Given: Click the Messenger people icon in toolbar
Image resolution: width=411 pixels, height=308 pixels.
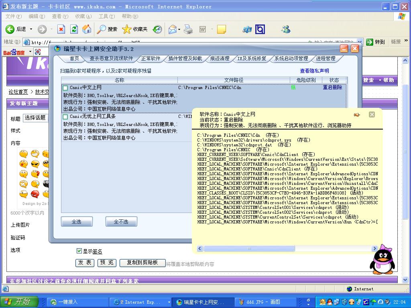Looking at the screenshot, I should click(x=285, y=29).
